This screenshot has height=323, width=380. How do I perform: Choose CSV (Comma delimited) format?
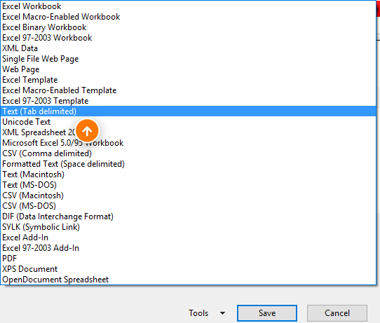click(188, 153)
